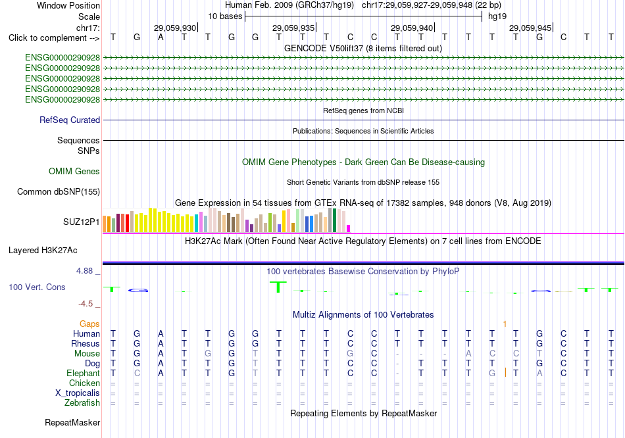The image size is (625, 438).
Task: Select the Dog alignment row label
Action: (x=93, y=364)
